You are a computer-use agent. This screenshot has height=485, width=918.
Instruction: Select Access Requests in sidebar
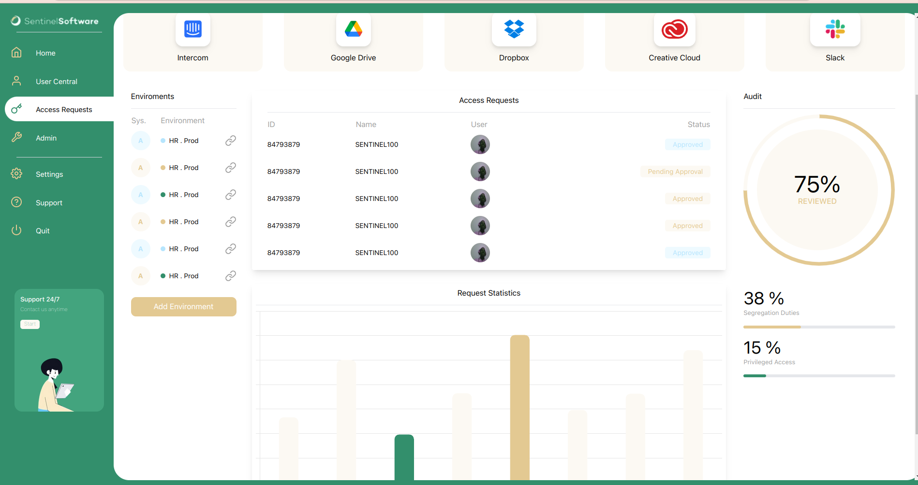coord(59,110)
